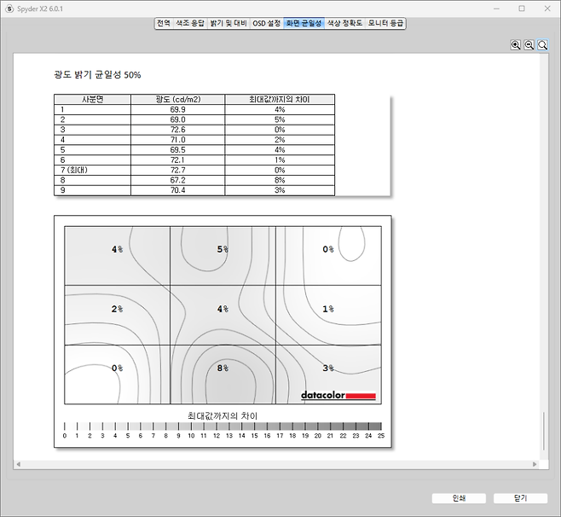Image resolution: width=561 pixels, height=517 pixels.
Task: Switch to the 색조 응답 tab
Action: tap(190, 23)
